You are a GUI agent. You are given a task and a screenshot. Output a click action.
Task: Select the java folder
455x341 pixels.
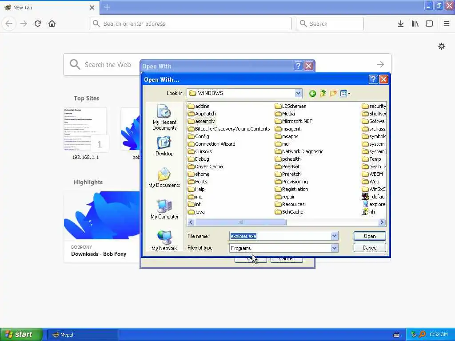pyautogui.click(x=196, y=212)
